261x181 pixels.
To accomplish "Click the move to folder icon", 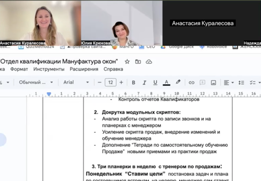I will tap(138, 62).
